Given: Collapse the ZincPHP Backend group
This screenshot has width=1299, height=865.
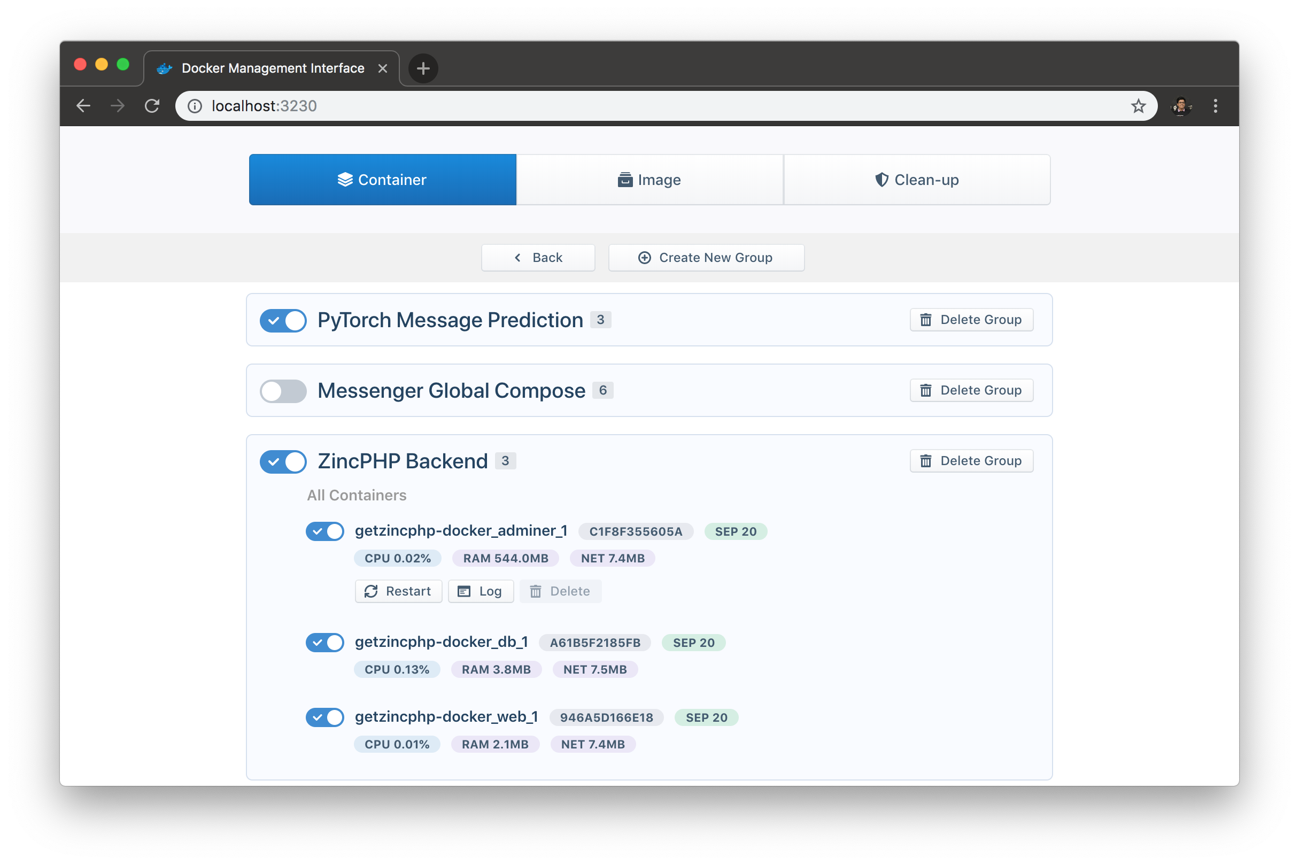Looking at the screenshot, I should (x=402, y=461).
